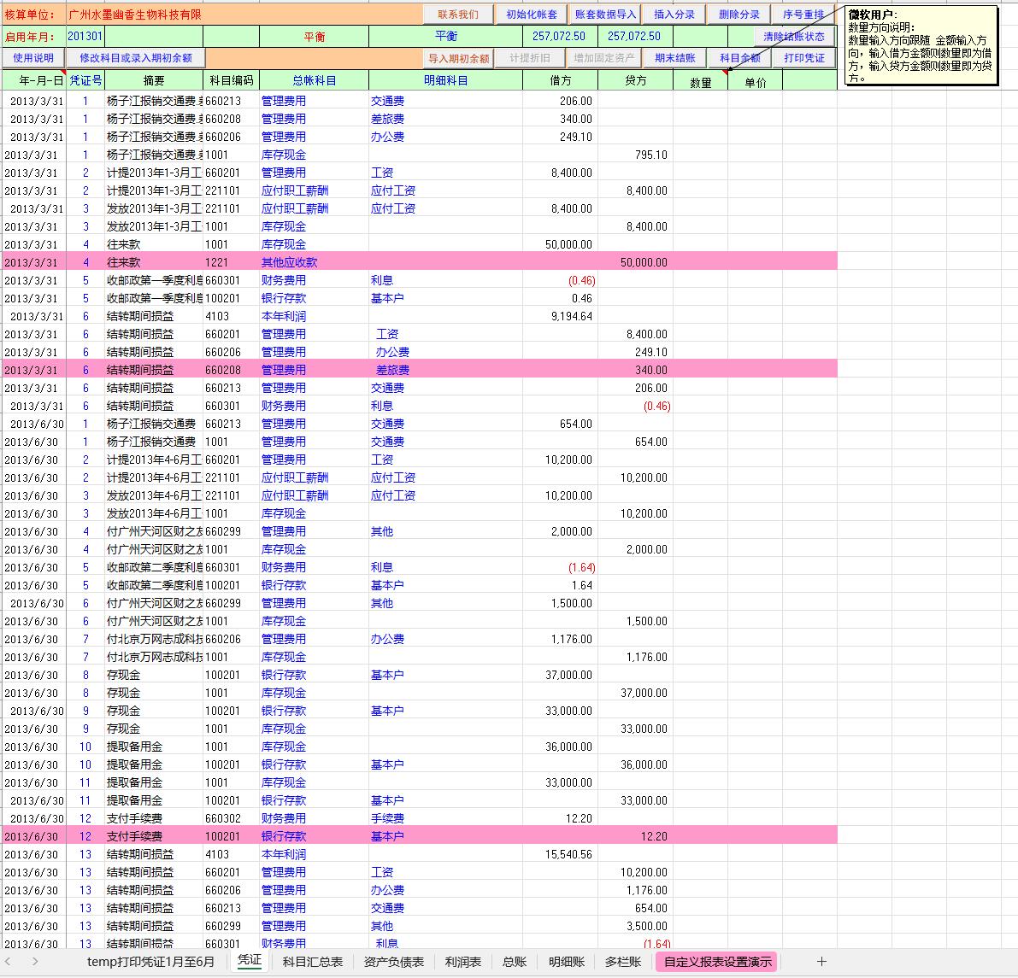
Task: Click the add new sheet plus icon
Action: pos(821,962)
